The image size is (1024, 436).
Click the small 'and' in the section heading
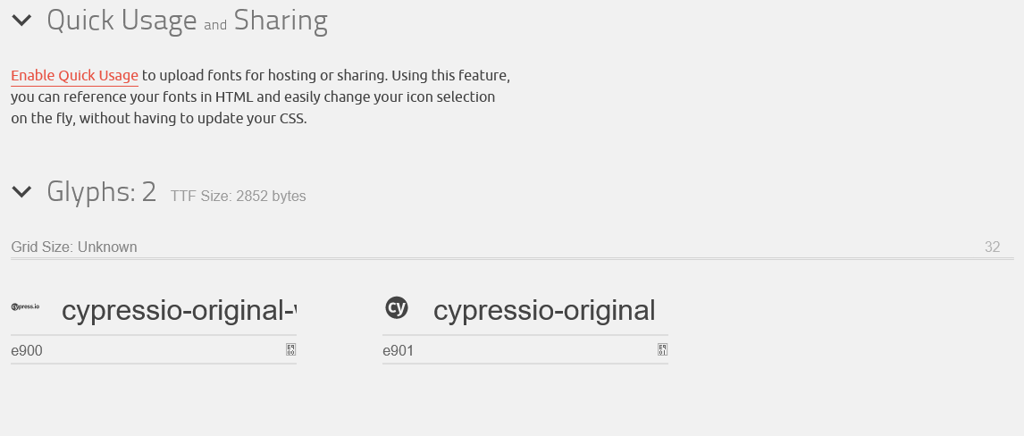click(215, 25)
